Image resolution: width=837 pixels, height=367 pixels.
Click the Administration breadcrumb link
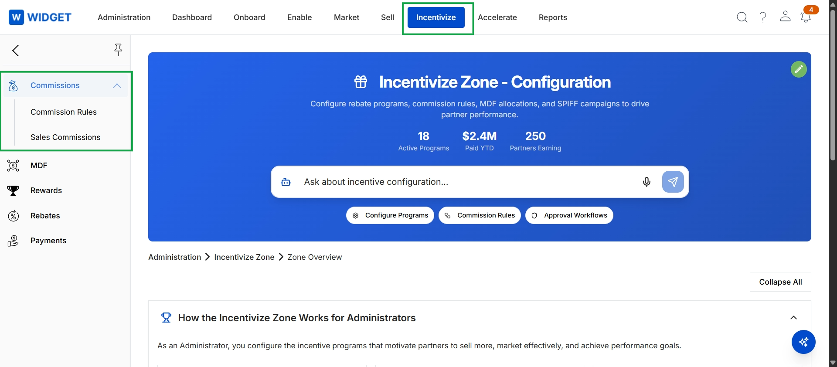click(x=174, y=257)
